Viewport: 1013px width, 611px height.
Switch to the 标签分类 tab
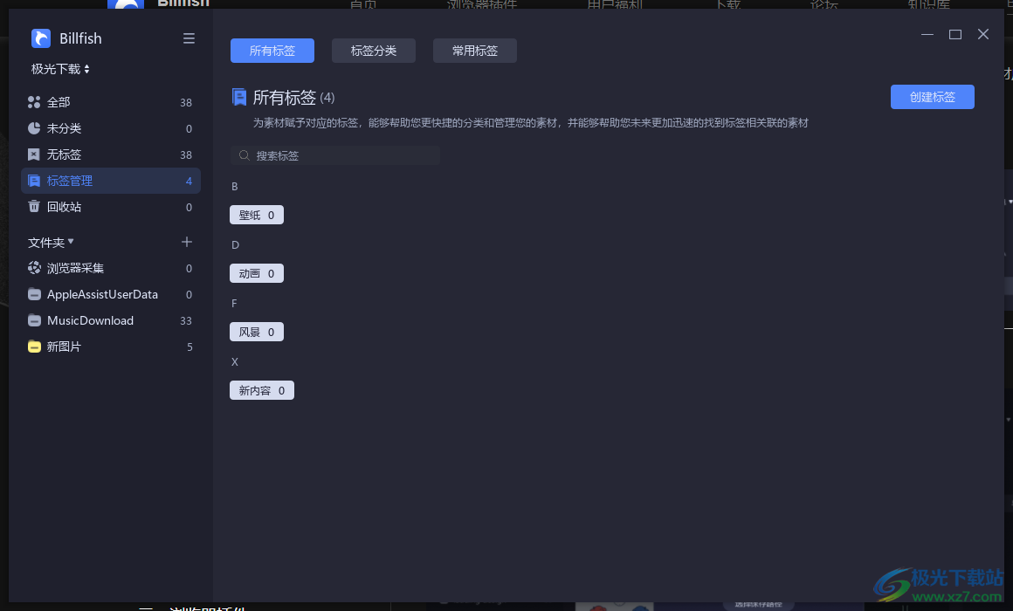[373, 51]
